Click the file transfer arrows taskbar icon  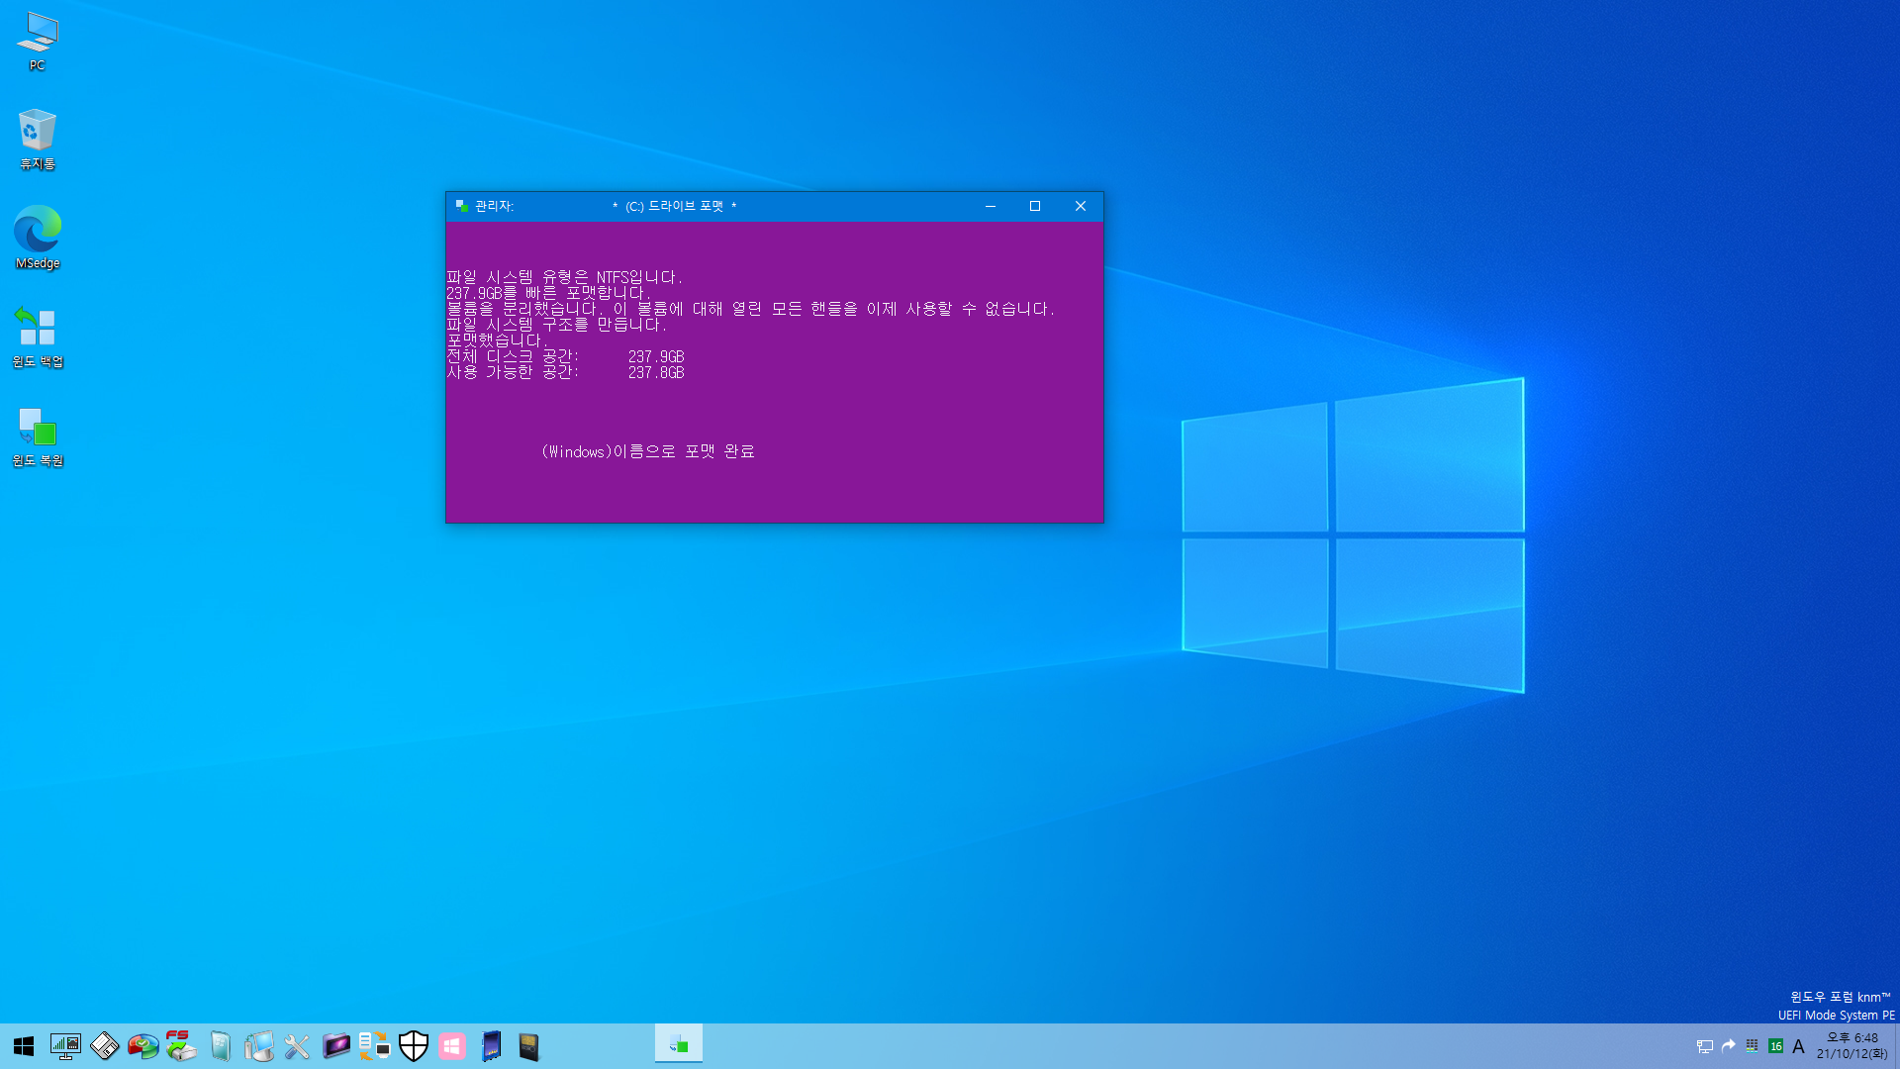pos(374,1046)
